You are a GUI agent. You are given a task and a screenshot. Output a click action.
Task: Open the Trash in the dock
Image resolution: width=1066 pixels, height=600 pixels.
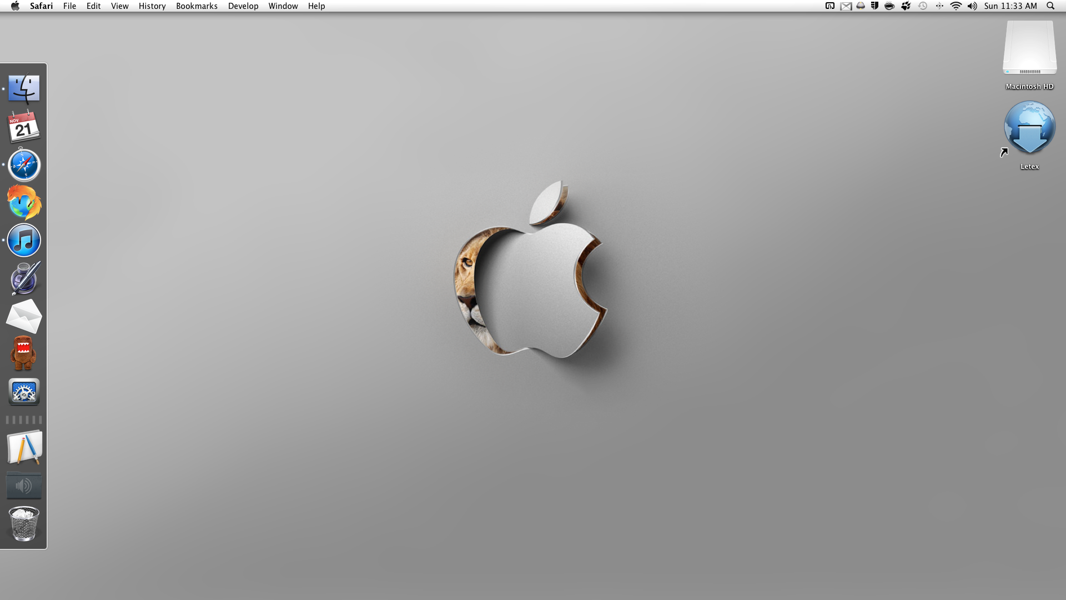point(24,524)
